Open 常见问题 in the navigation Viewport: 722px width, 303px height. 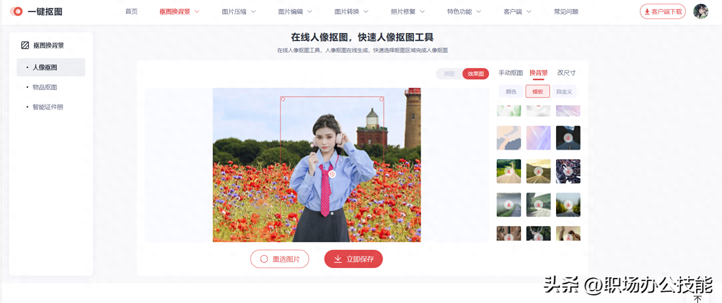(566, 12)
